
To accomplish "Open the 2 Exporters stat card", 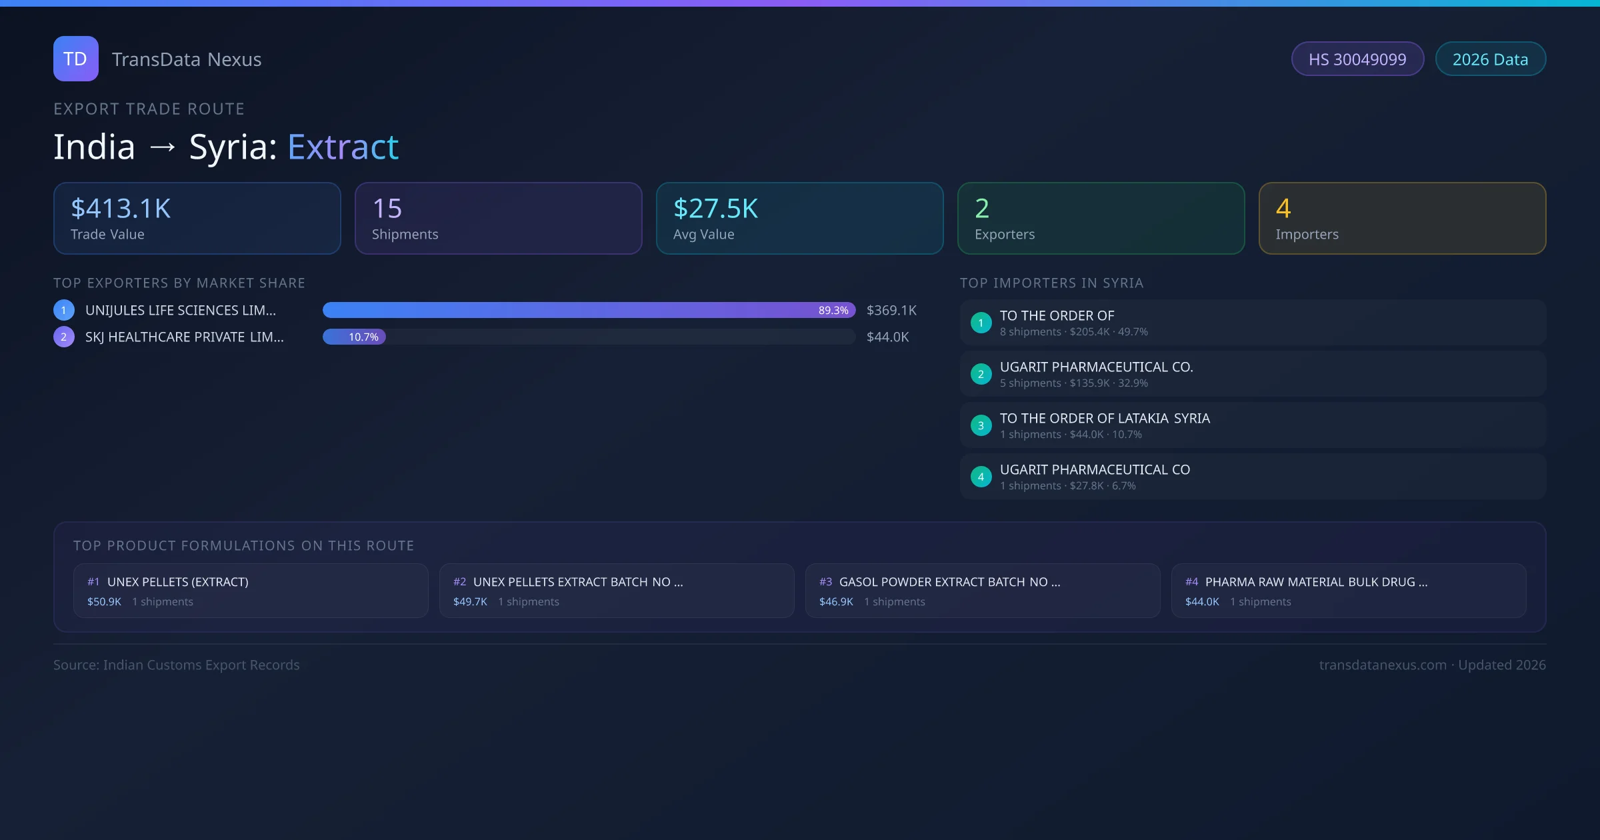I will pos(1101,218).
